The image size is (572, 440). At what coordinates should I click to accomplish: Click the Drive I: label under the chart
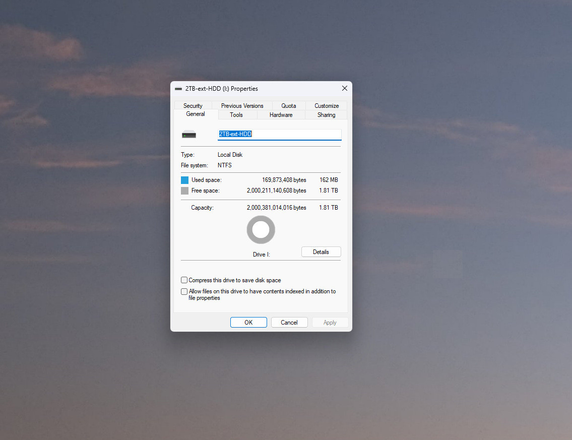[x=261, y=255]
